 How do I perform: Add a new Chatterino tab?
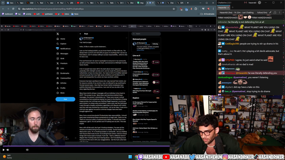pyautogui.click(x=232, y=8)
